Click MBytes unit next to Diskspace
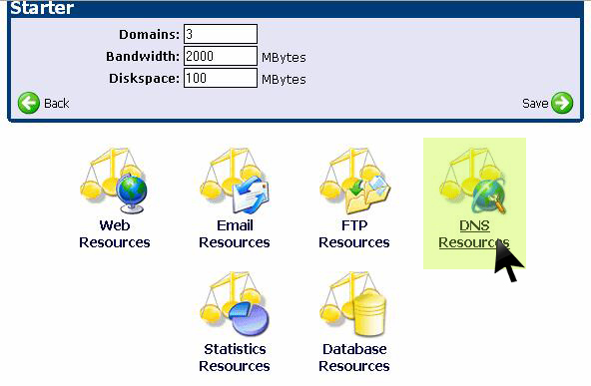The width and height of the screenshot is (591, 386). 284,80
